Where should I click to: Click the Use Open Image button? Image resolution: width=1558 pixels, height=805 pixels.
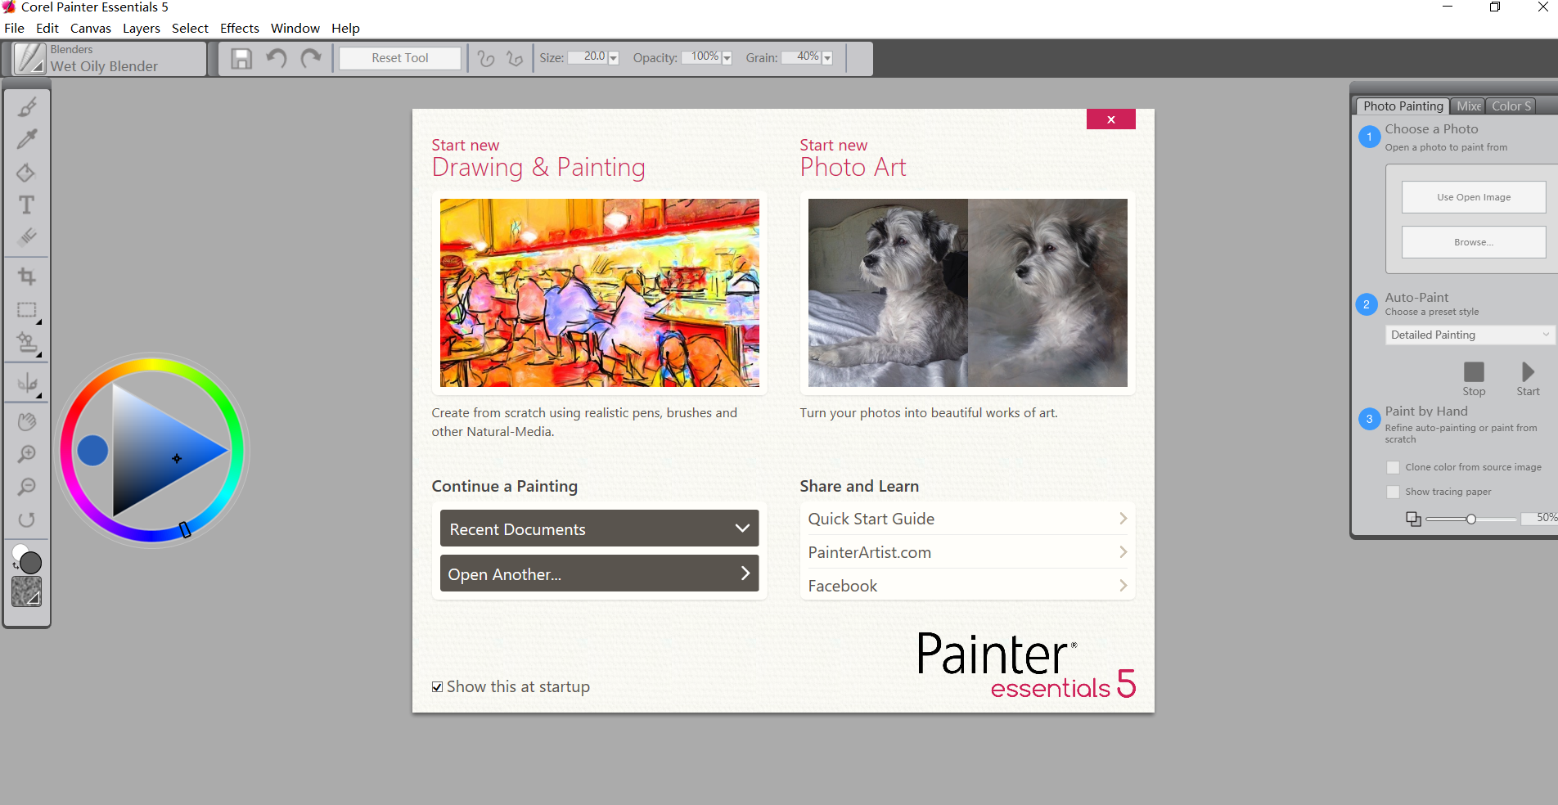(1474, 197)
